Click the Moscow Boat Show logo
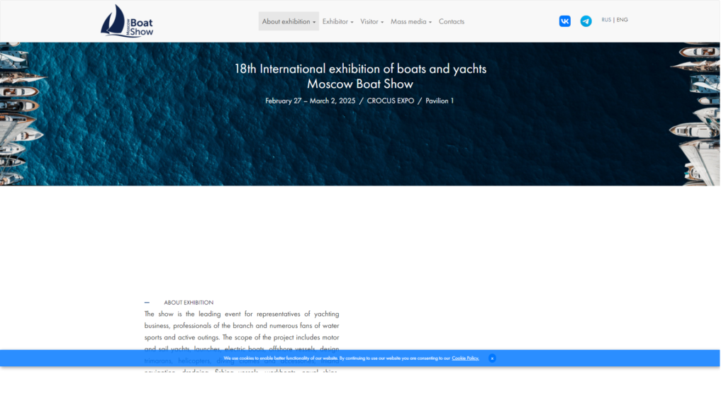The width and height of the screenshot is (726, 408). pyautogui.click(x=128, y=21)
